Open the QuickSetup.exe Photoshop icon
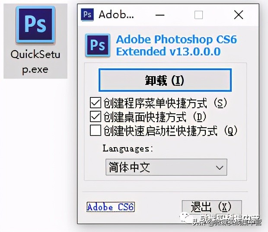 coord(35,25)
